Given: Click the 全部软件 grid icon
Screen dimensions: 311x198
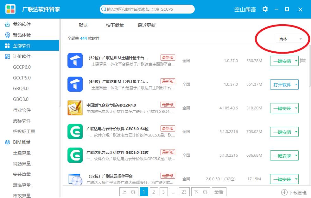Looking at the screenshot, I should (x=7, y=46).
